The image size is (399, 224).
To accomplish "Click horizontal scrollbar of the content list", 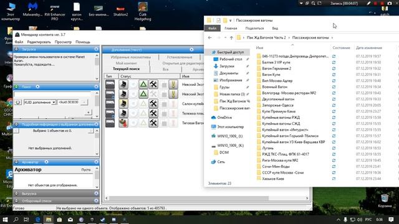I will click(188, 198).
